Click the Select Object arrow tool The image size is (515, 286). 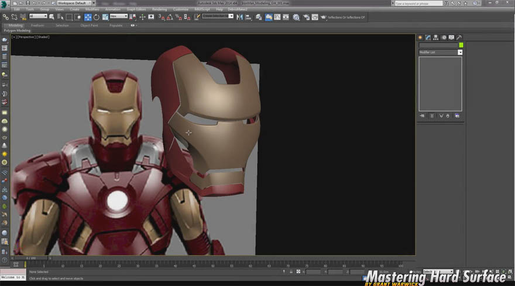tap(51, 17)
